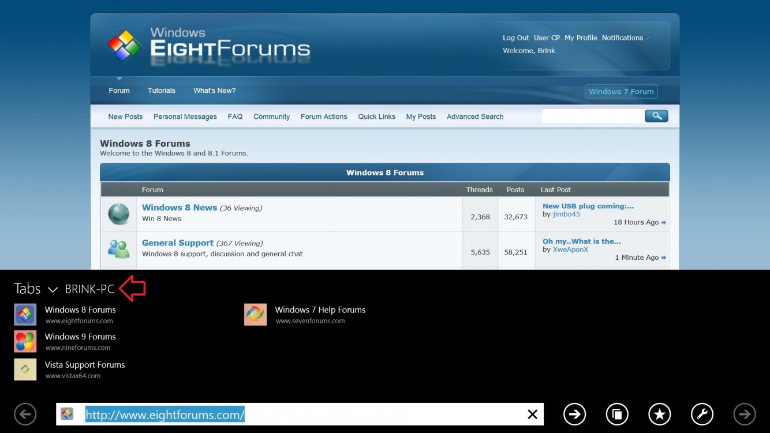Open the Notifications dropdown
The image size is (770, 433).
click(x=625, y=38)
